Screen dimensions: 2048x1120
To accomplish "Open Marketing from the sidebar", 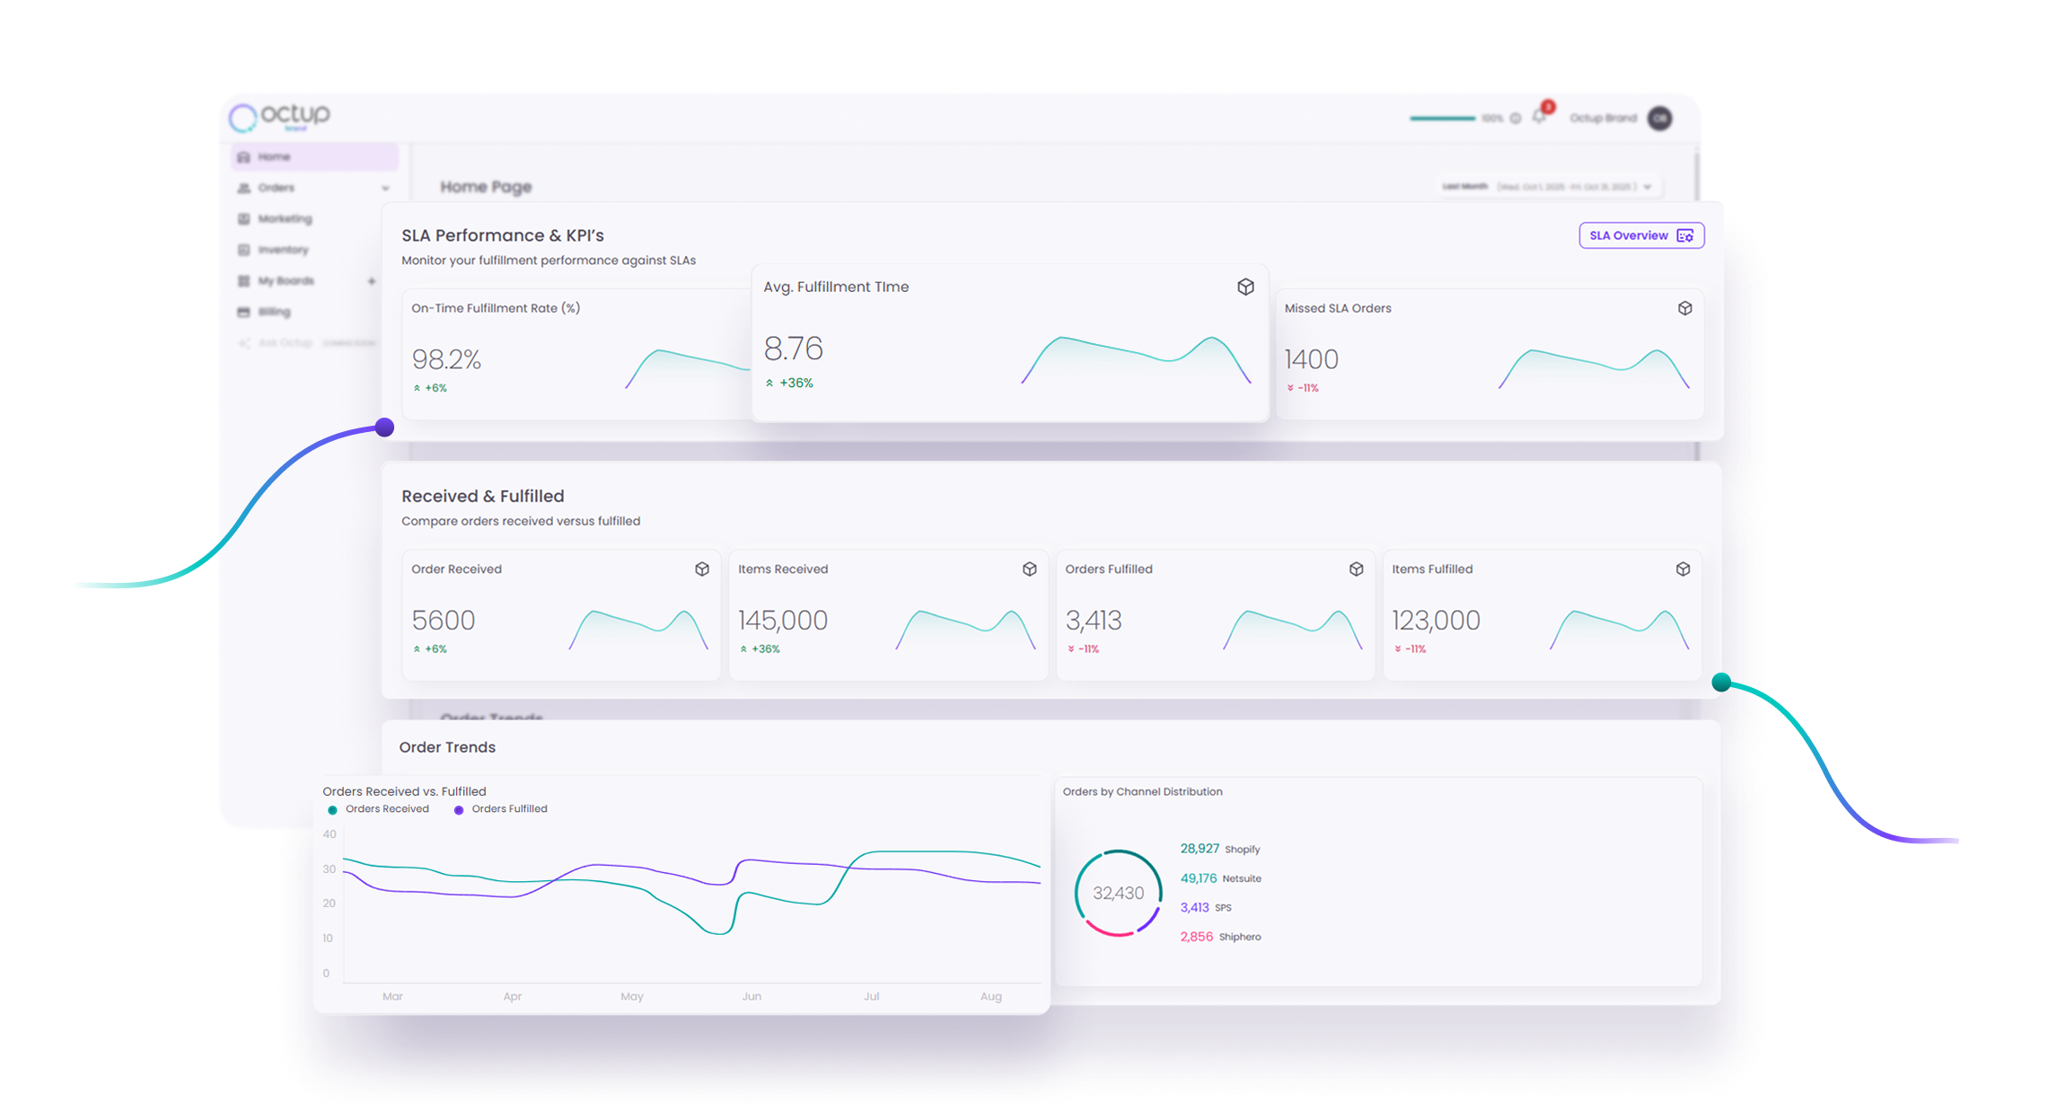I will pyautogui.click(x=284, y=219).
